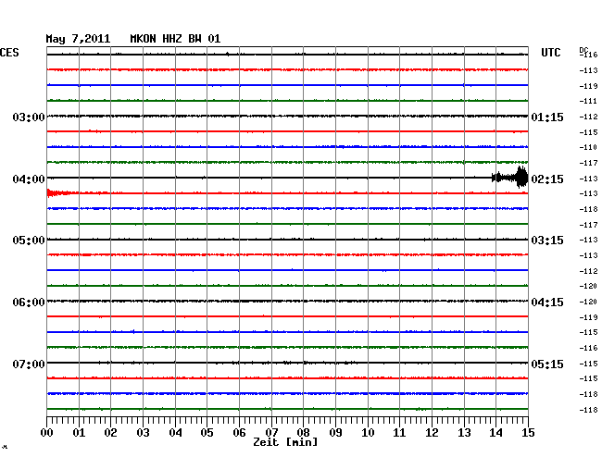Click the 07 minute axis tick label
Viewport: 602px width, 457px height.
tap(271, 433)
